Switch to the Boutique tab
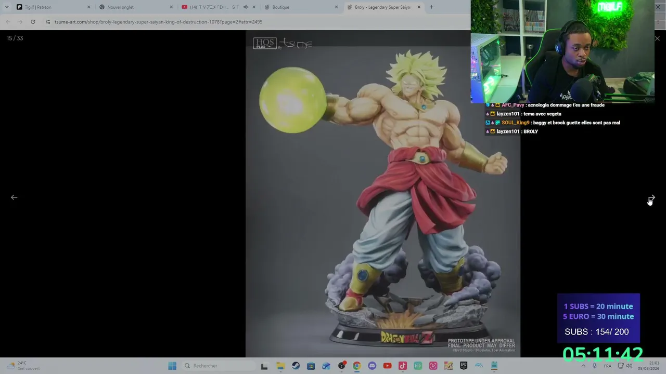 300,7
